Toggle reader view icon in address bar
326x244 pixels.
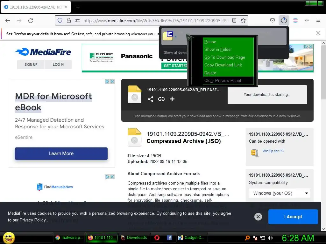[234, 20]
